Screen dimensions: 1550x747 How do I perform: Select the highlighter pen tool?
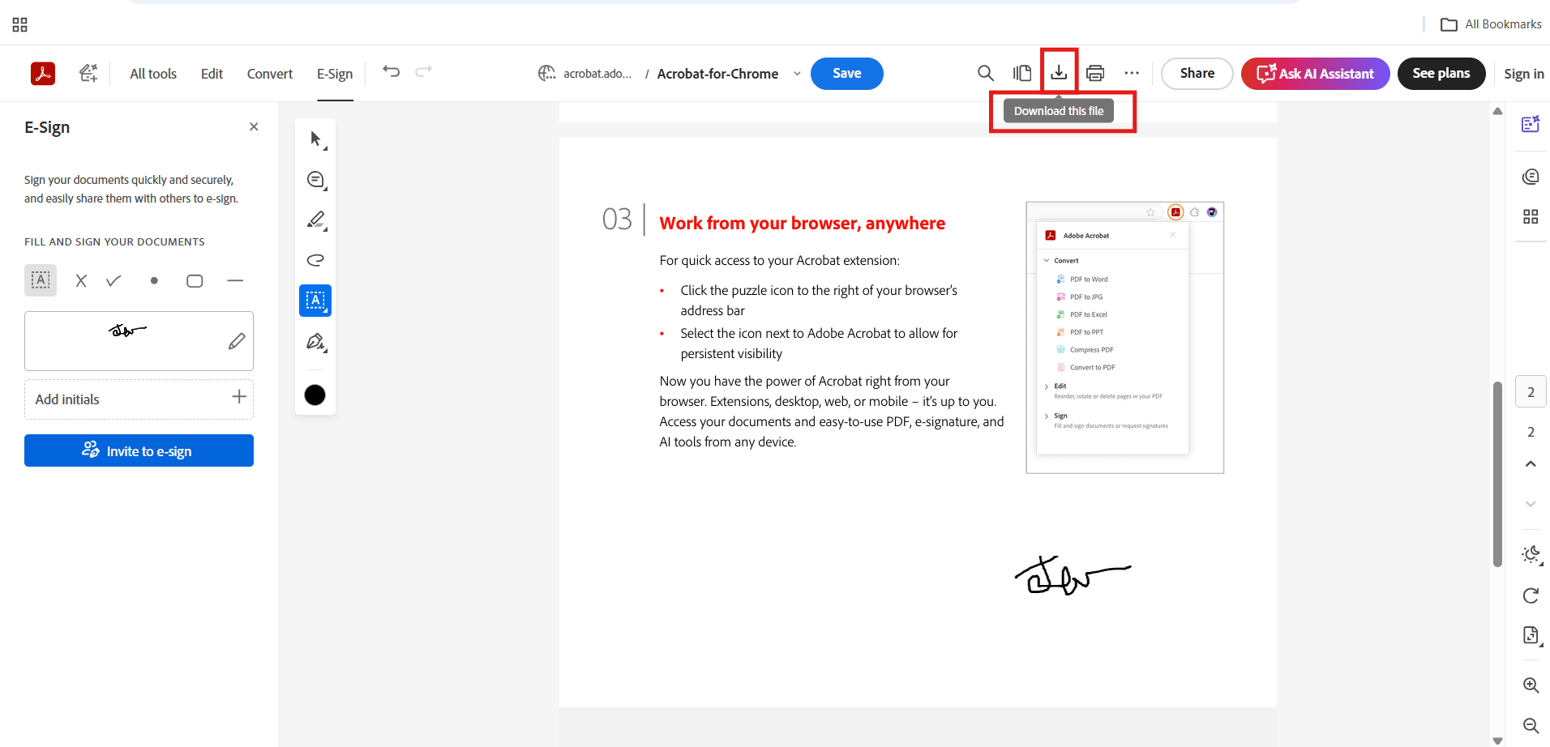pos(316,220)
